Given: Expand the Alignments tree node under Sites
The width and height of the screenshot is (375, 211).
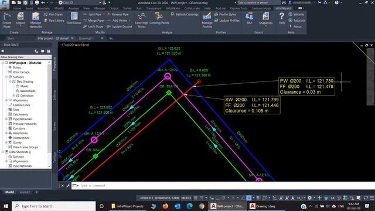Looking at the screenshot, I should (x=6, y=100).
